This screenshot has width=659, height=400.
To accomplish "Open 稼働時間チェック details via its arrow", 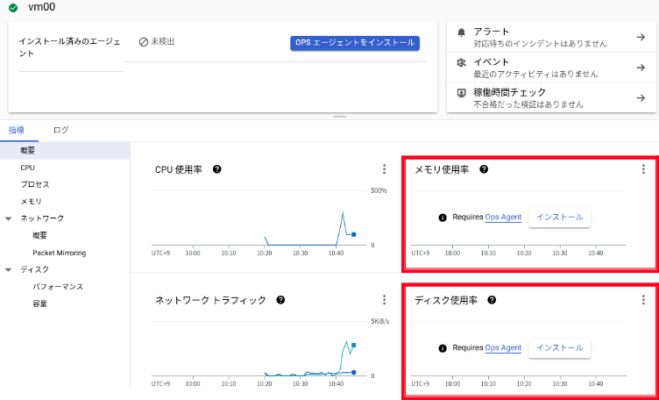I will point(641,97).
